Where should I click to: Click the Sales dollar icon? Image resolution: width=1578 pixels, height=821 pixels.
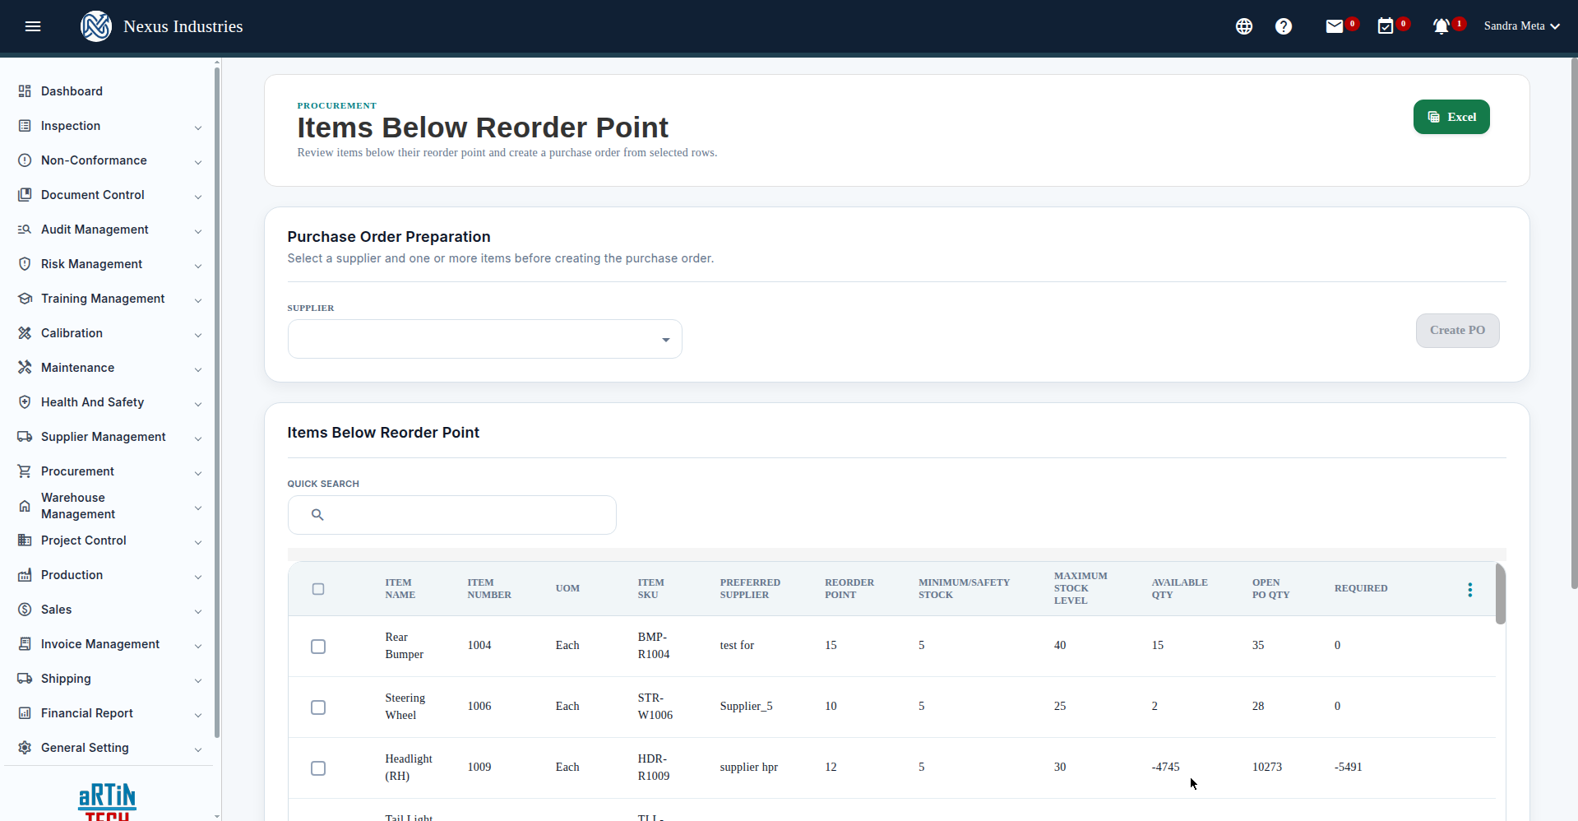pos(25,610)
